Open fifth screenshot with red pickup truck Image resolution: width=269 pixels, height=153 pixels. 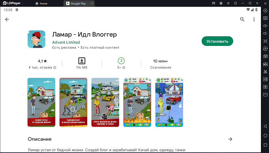tap(169, 102)
